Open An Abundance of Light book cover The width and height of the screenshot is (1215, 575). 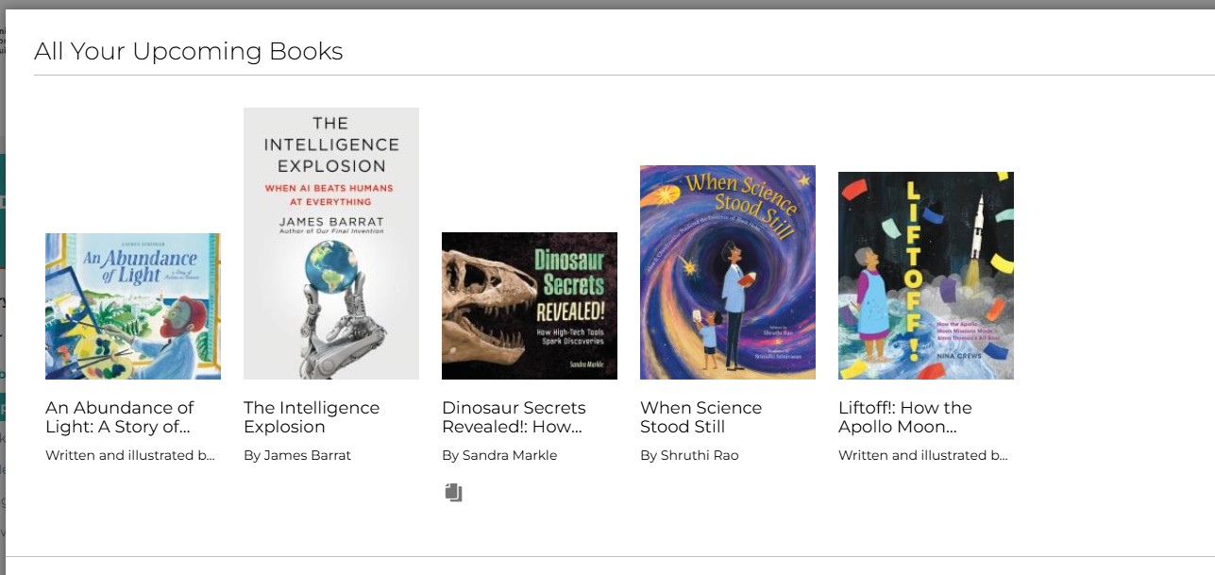(x=133, y=306)
